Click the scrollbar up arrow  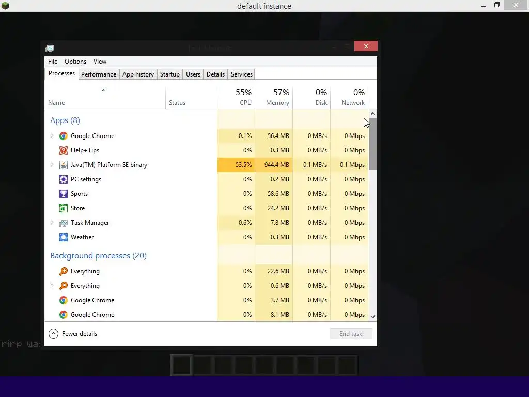point(373,114)
